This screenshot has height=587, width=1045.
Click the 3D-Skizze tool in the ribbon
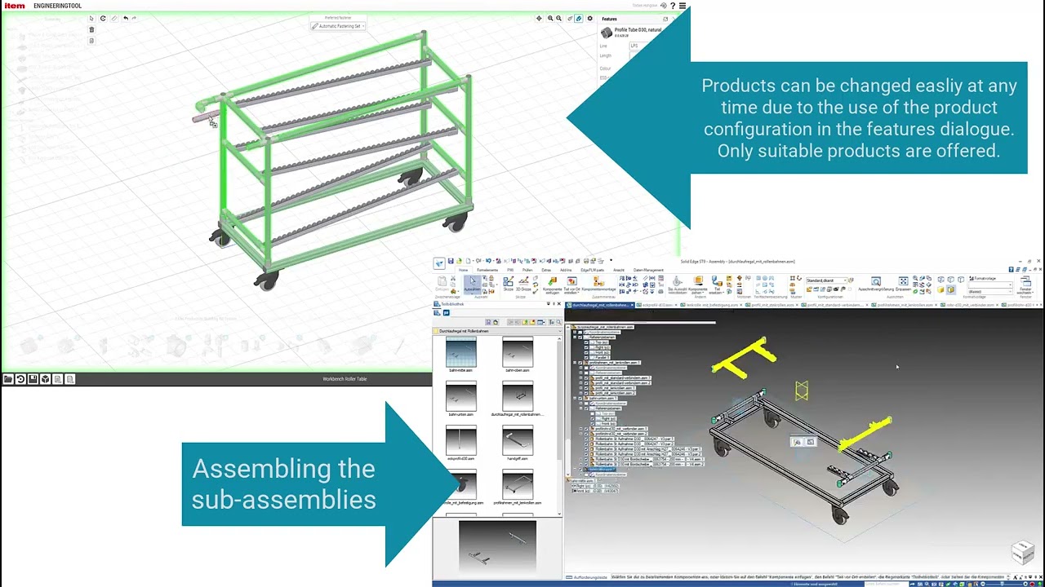click(522, 284)
